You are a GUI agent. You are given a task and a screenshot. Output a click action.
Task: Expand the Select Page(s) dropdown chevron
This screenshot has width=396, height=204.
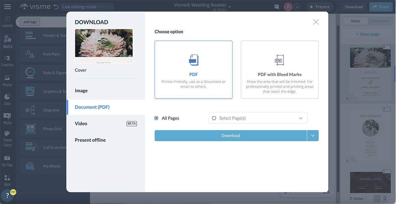pos(301,118)
